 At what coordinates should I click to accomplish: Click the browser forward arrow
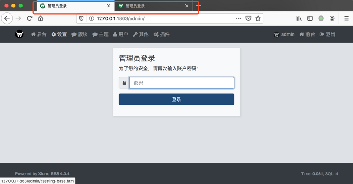pyautogui.click(x=19, y=18)
